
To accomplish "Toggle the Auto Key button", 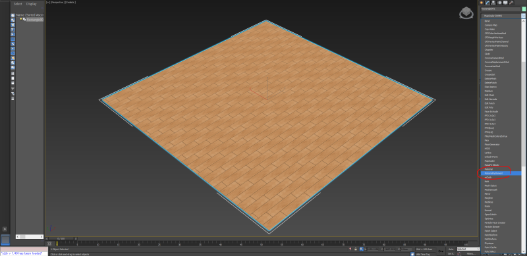I will pos(451,249).
